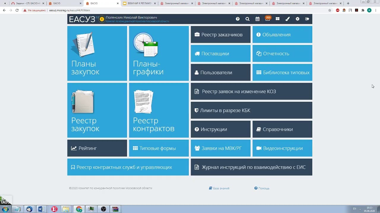Image resolution: width=380 pixels, height=213 pixels.
Task: Open the Windows Start button
Action: point(5,209)
